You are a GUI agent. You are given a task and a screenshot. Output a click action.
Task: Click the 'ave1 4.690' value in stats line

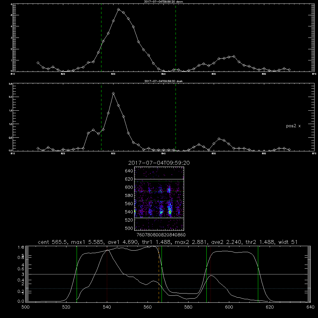click(122, 242)
